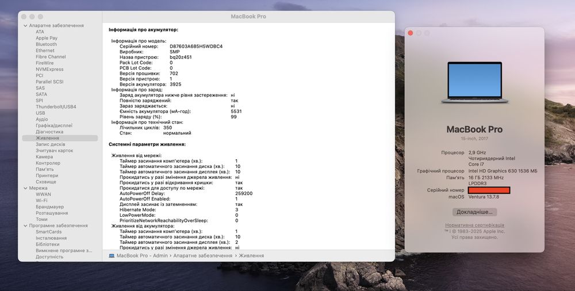Click the Системні параметри живлення heading
Screen dimensions: 575x291
point(147,144)
